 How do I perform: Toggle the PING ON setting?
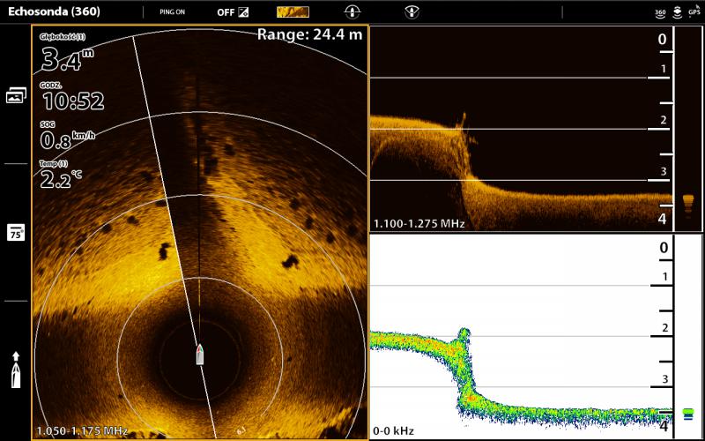(172, 12)
